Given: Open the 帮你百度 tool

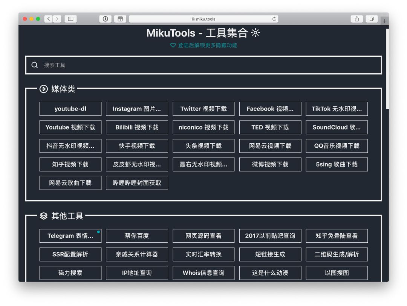Looking at the screenshot, I should click(x=137, y=236).
